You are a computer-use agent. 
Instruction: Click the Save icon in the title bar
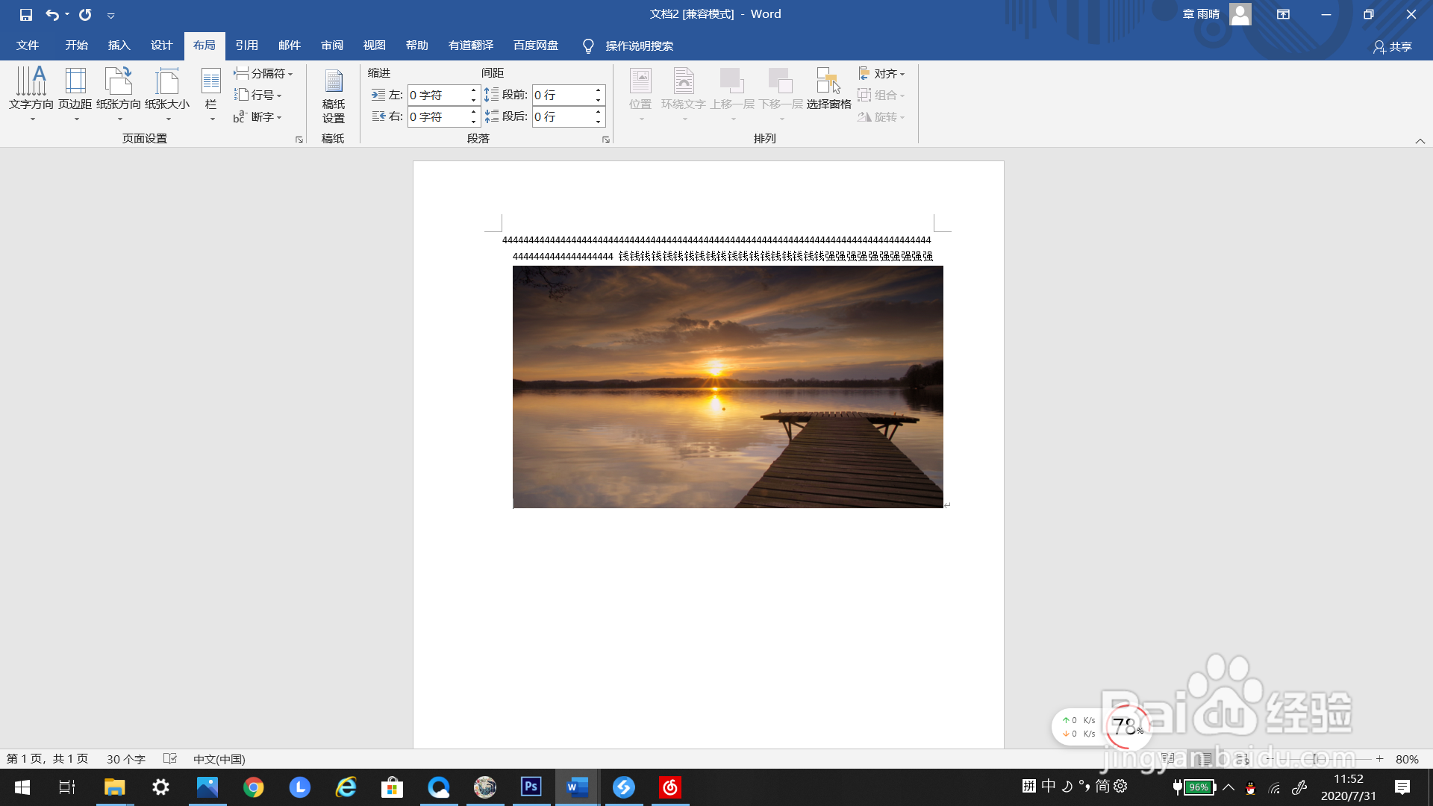26,14
